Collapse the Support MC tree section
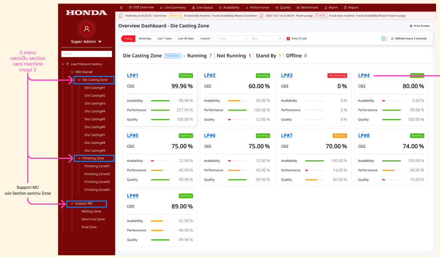The image size is (440, 257). [x=72, y=203]
